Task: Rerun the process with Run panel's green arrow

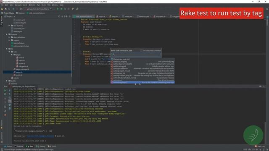Action: [5, 90]
